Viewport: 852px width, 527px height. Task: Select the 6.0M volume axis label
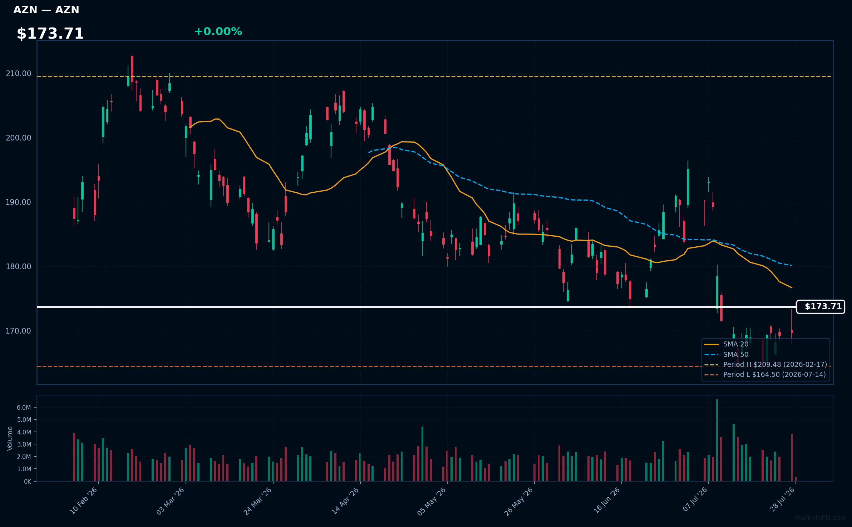point(24,408)
